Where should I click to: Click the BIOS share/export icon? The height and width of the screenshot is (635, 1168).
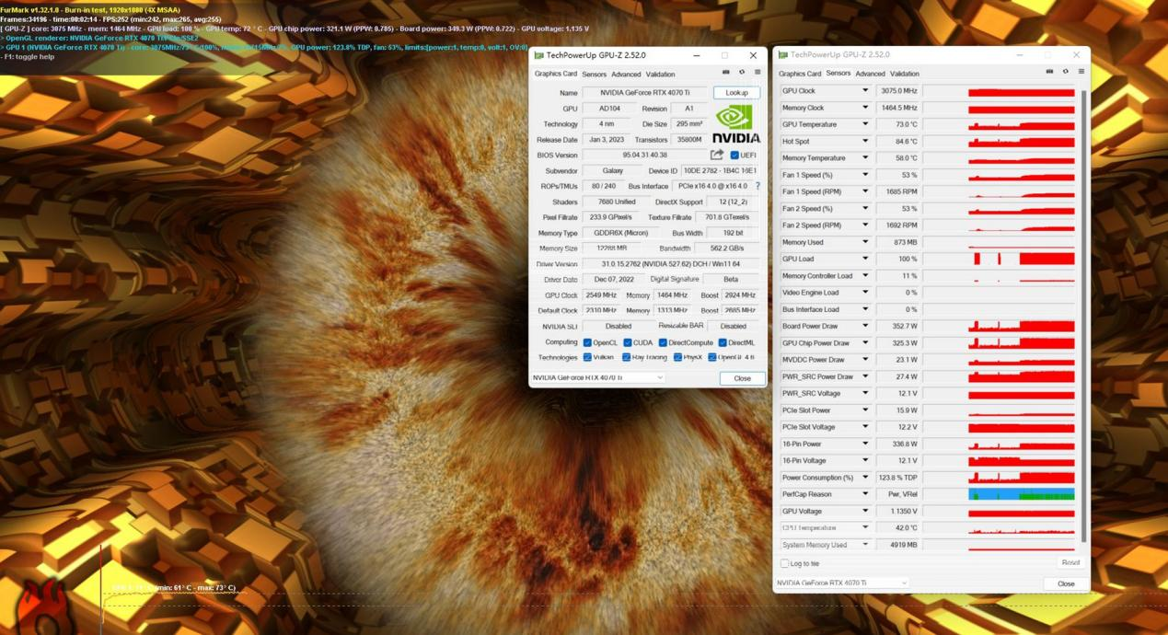tap(717, 155)
